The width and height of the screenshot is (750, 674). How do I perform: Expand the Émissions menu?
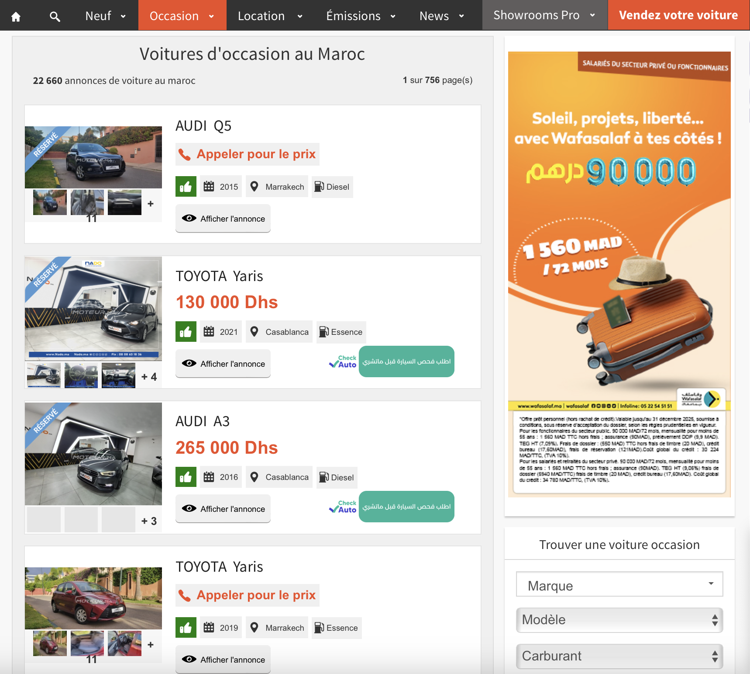tap(361, 16)
